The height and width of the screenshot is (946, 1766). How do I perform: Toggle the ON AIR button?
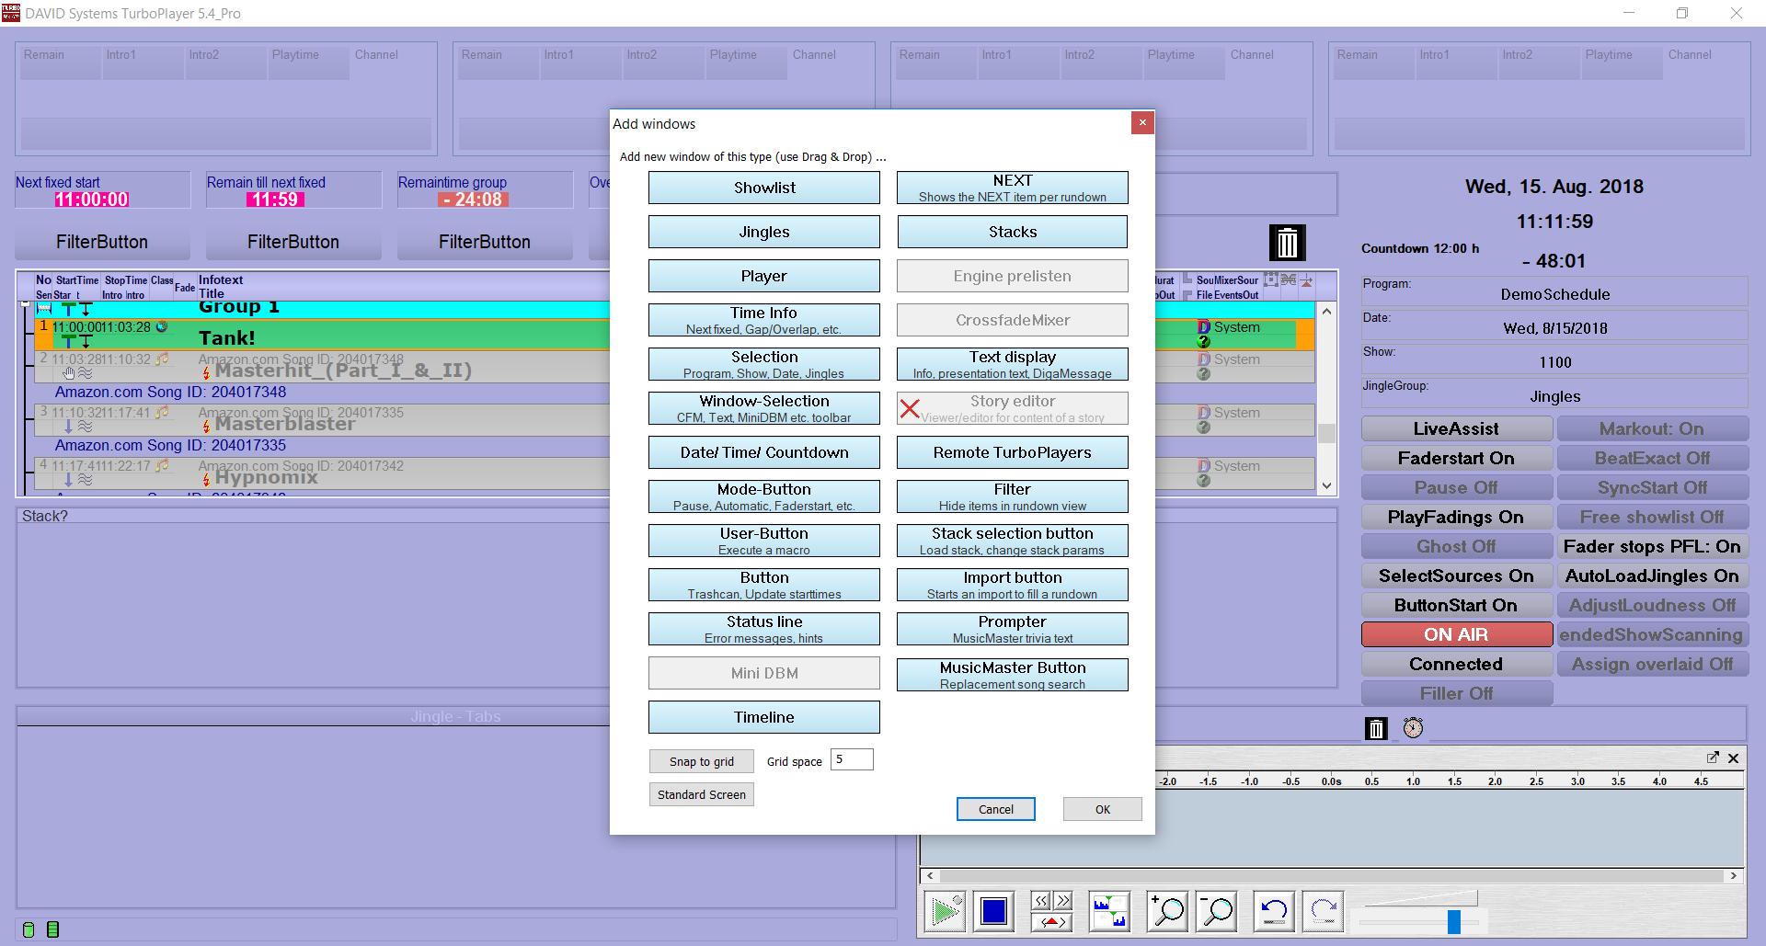tap(1456, 634)
